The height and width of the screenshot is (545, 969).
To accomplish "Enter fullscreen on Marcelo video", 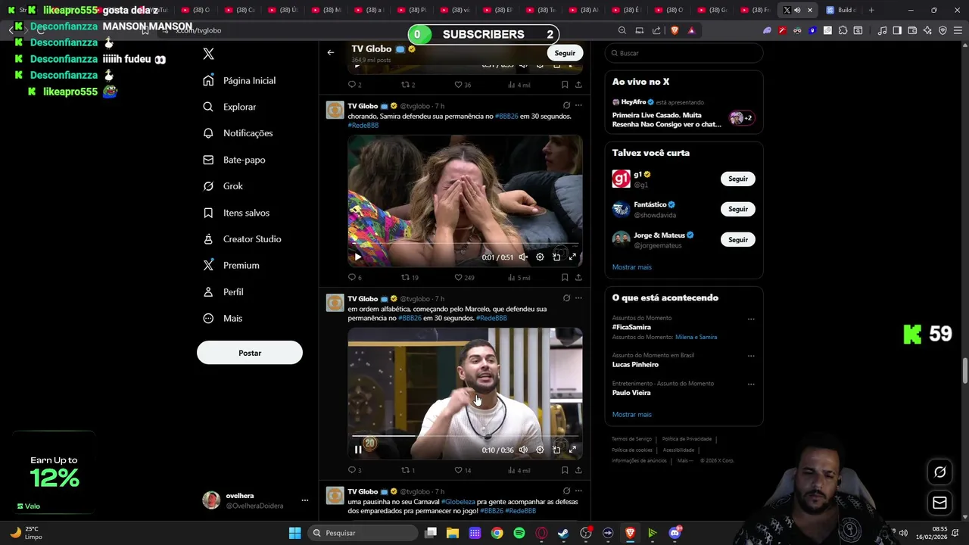I will pyautogui.click(x=573, y=450).
